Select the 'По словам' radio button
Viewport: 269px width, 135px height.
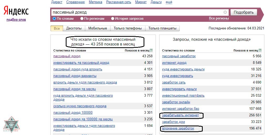coord(54,19)
